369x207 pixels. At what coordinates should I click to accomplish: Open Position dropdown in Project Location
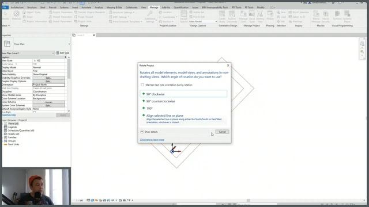166,21
